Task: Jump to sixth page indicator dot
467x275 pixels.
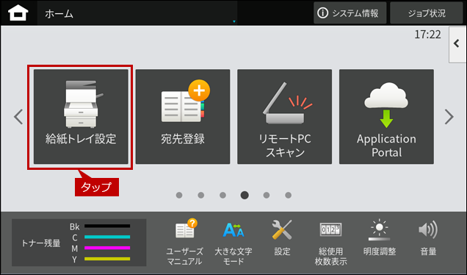Action: pos(289,195)
